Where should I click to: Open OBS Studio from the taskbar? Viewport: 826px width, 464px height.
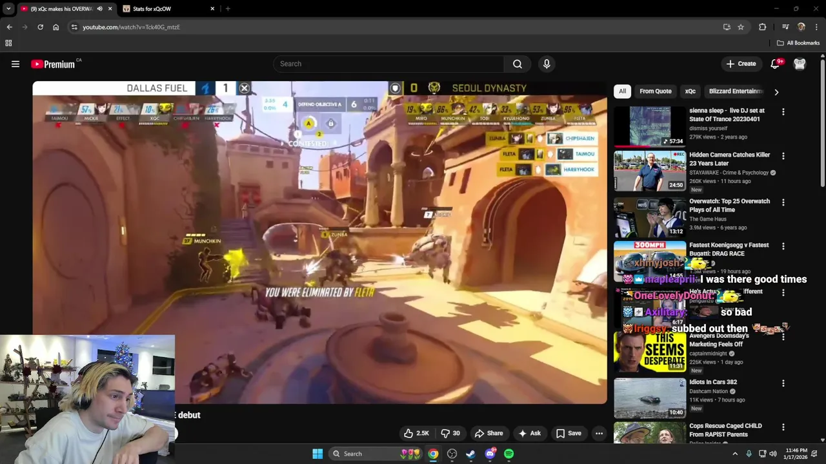(x=452, y=454)
